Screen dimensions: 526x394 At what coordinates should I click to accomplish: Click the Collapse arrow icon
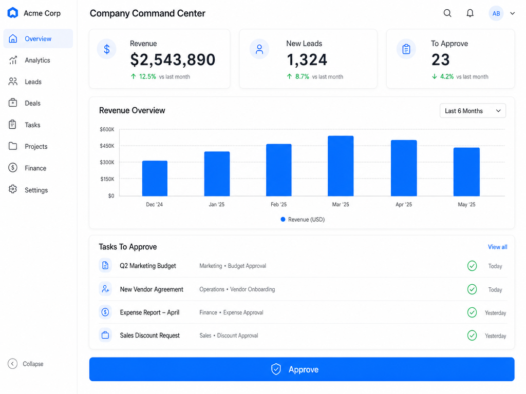pyautogui.click(x=12, y=364)
